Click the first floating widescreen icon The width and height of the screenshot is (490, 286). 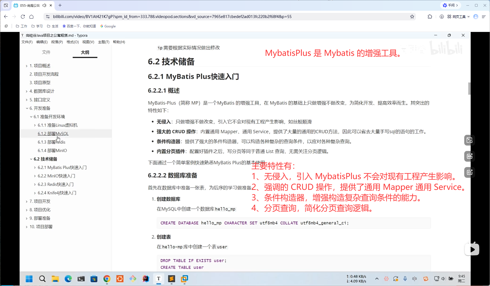pyautogui.click(x=469, y=140)
